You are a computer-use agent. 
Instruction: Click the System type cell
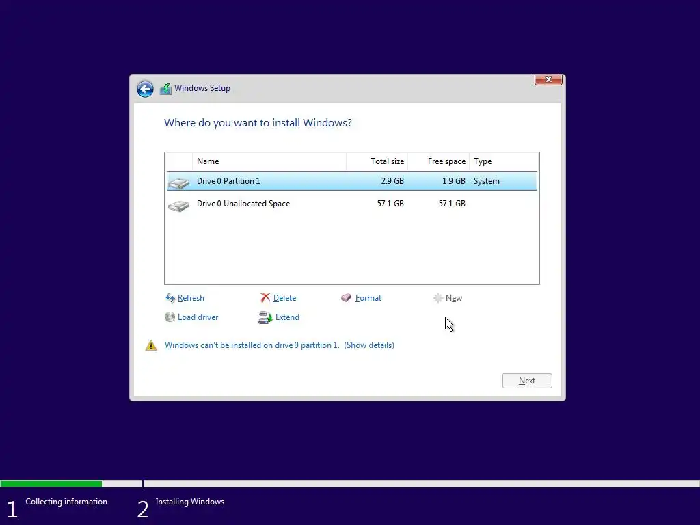487,181
